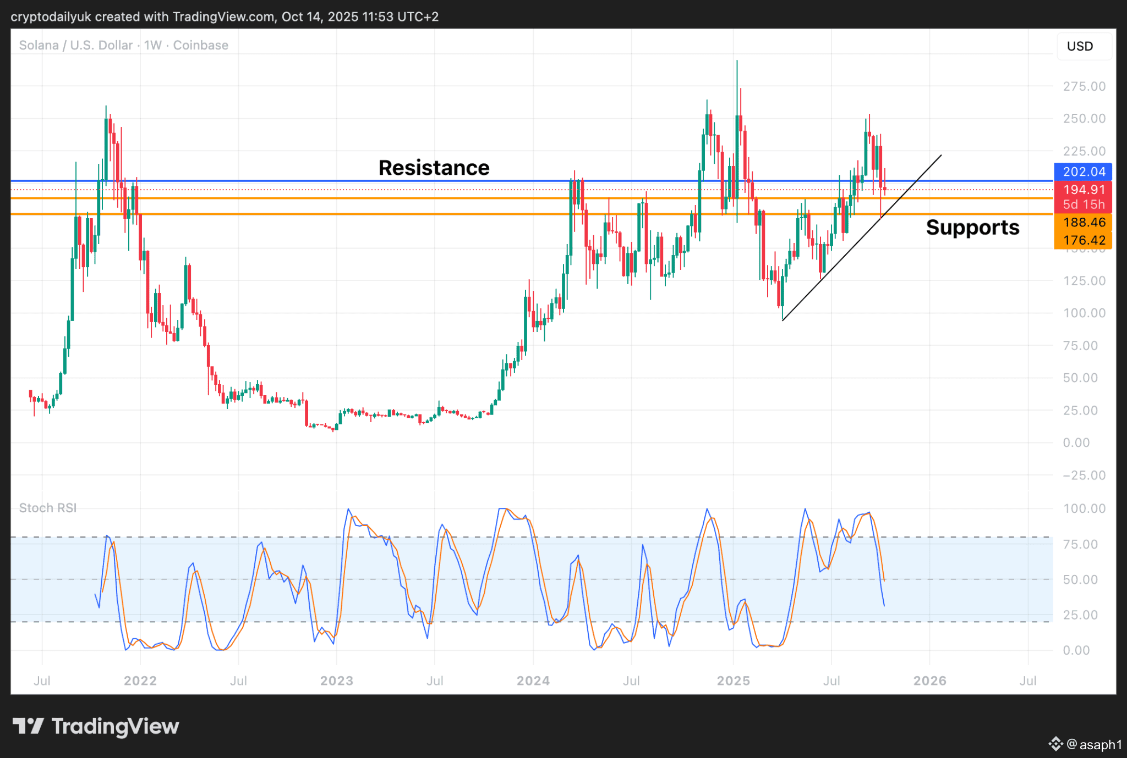The image size is (1127, 758).
Task: Click the Resistance text annotation
Action: (x=434, y=168)
